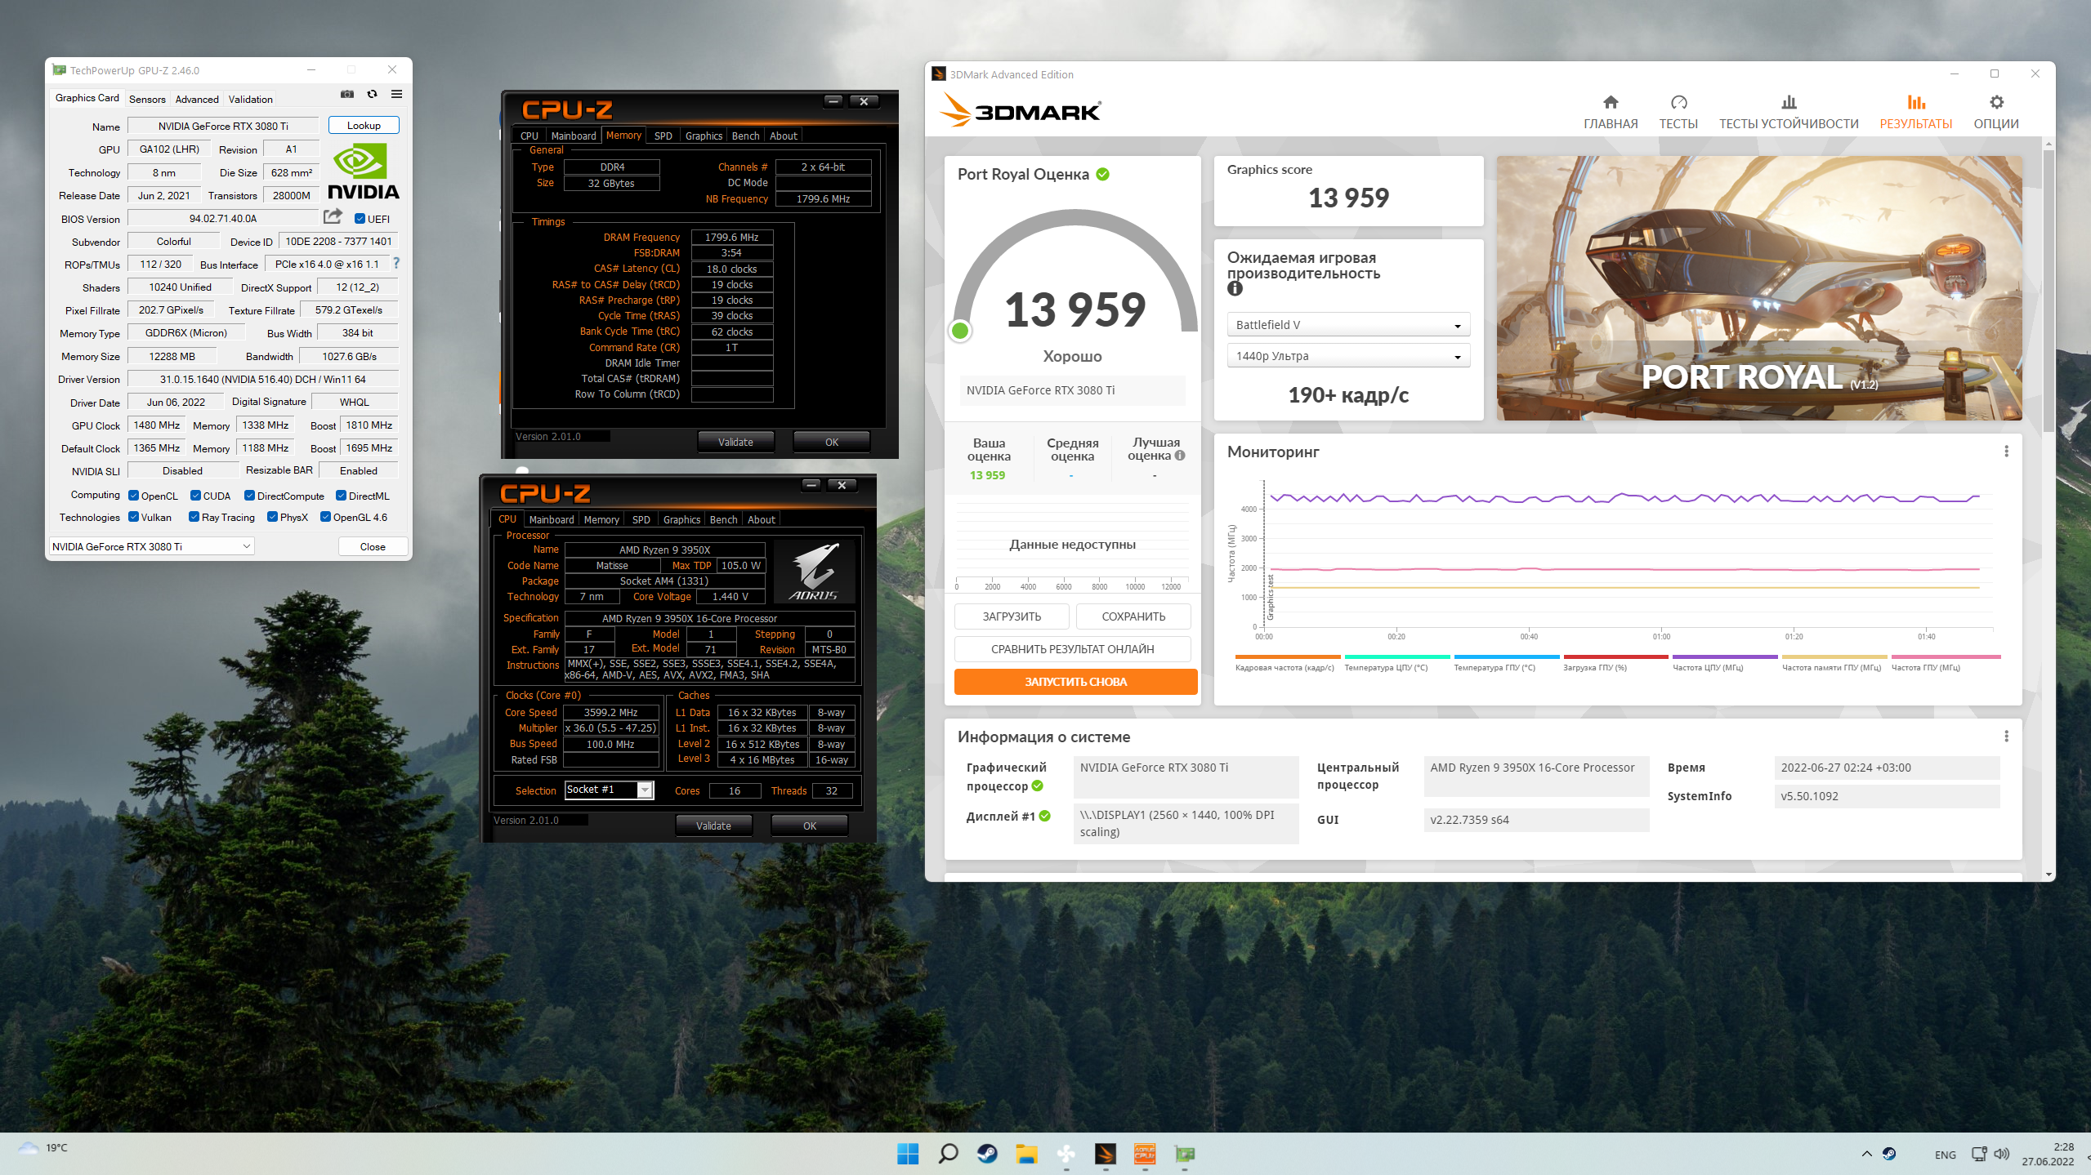This screenshot has width=2091, height=1175.
Task: Open 3DMark Tests (ТЕСТЫ) section
Action: pos(1678,112)
